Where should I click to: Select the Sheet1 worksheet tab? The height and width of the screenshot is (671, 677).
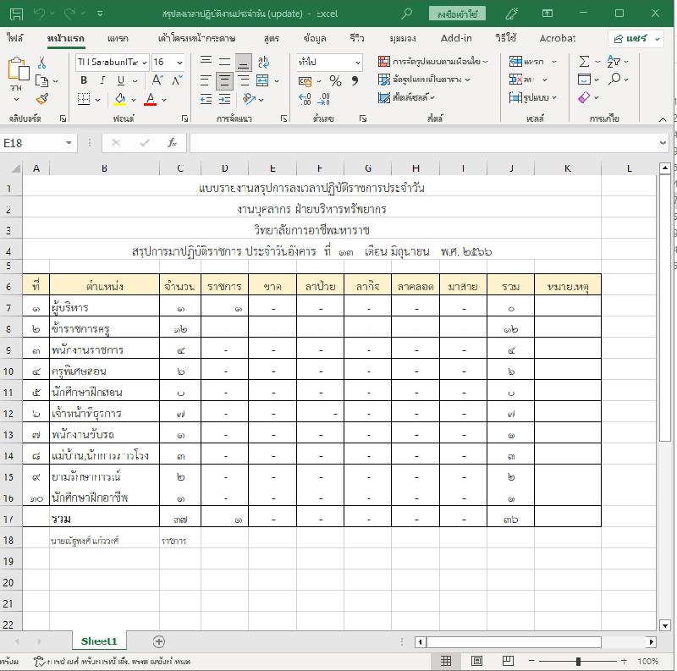(99, 641)
